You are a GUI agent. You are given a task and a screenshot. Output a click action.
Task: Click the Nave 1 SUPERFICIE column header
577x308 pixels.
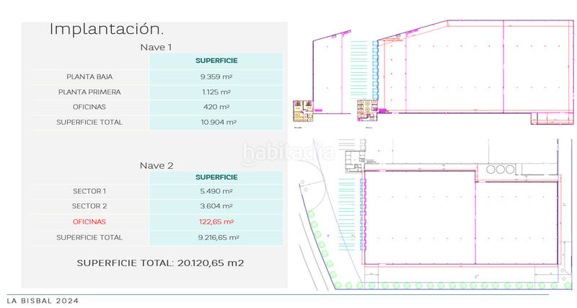(216, 61)
